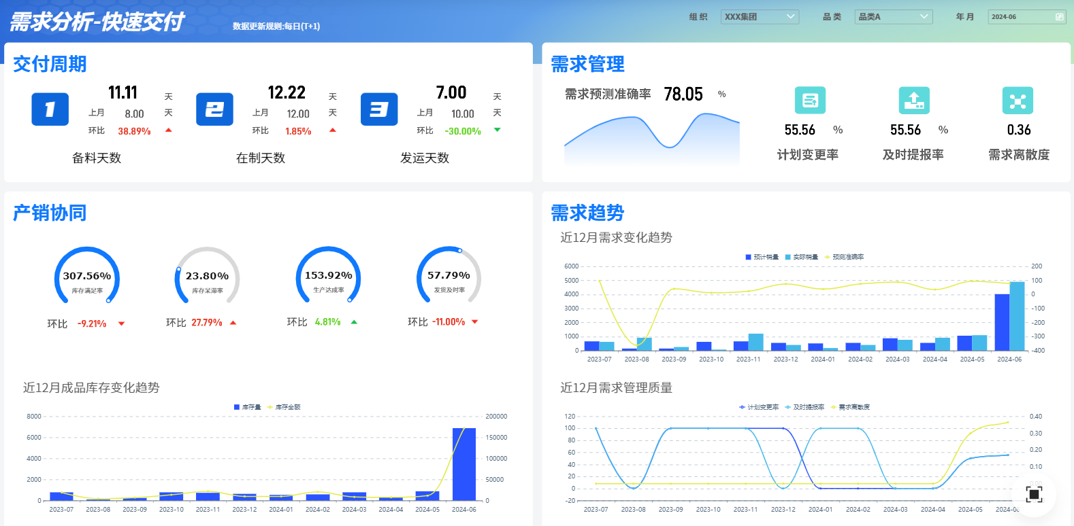Click the red up arrow beside 38.89%

[x=168, y=130]
